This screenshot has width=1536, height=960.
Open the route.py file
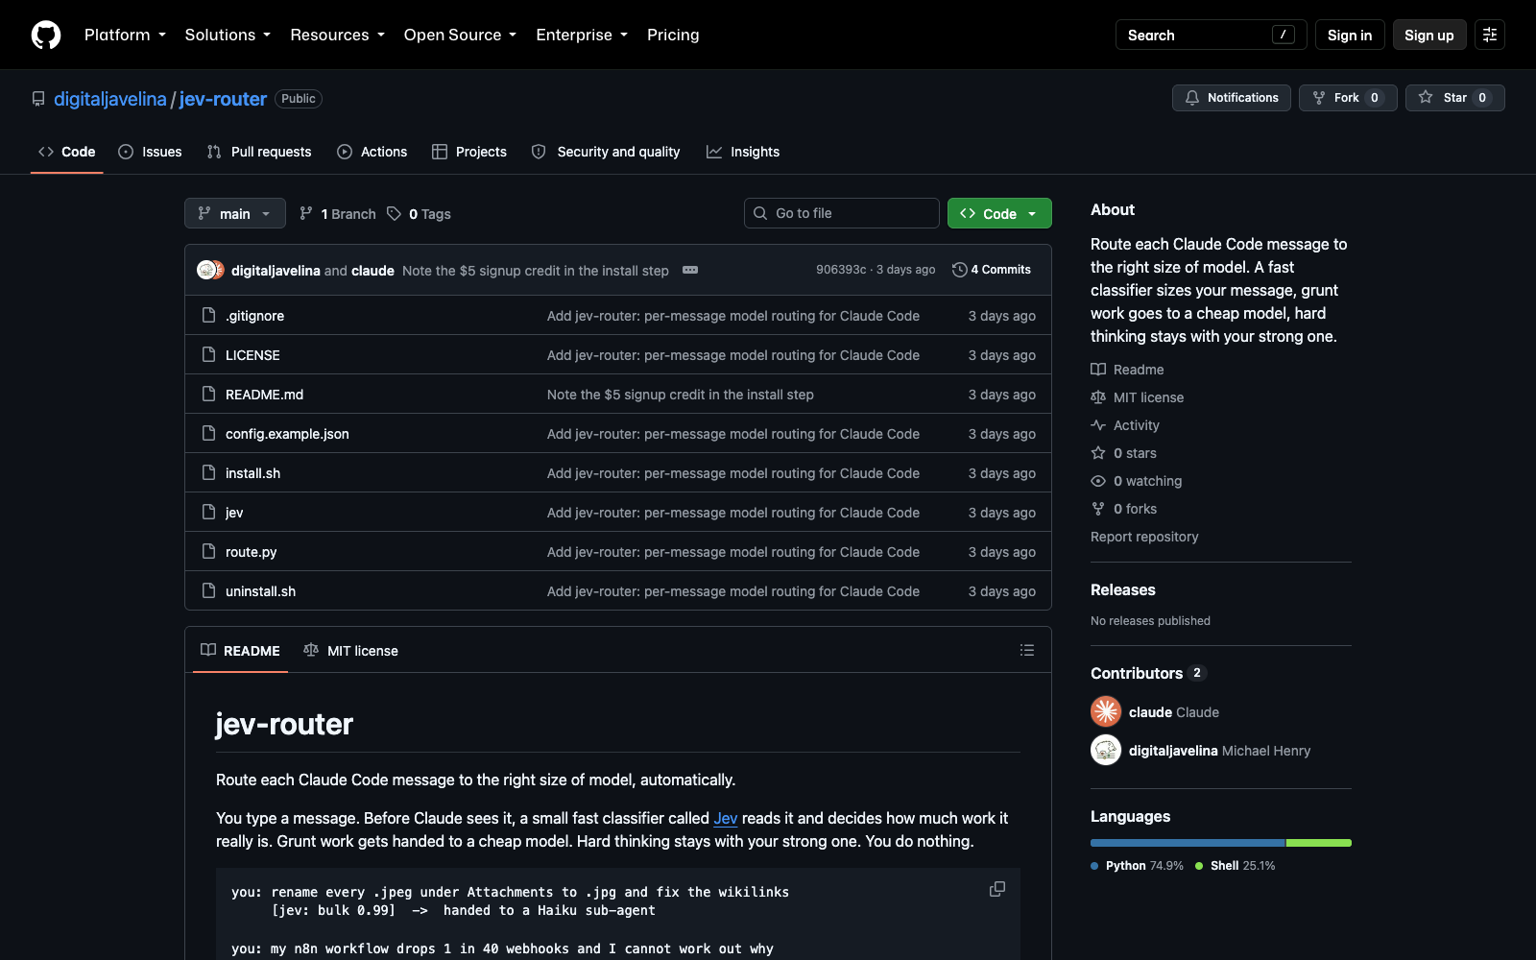251,552
